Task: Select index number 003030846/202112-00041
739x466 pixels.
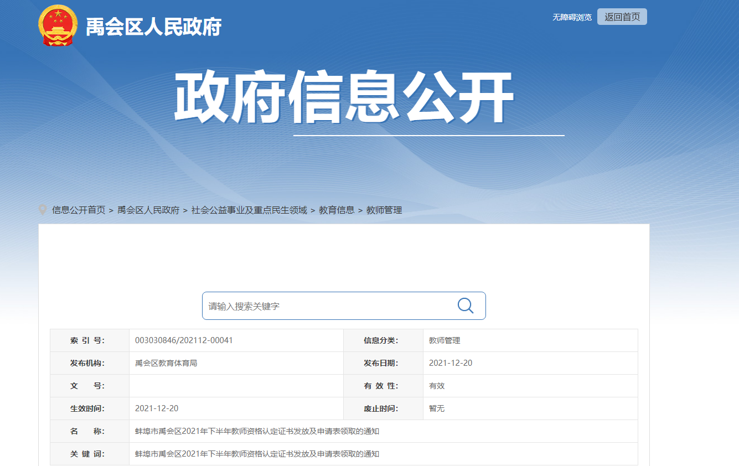Action: (184, 340)
